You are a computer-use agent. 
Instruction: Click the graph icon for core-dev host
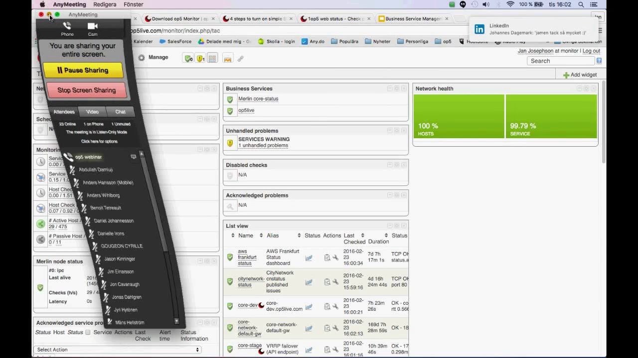point(309,306)
